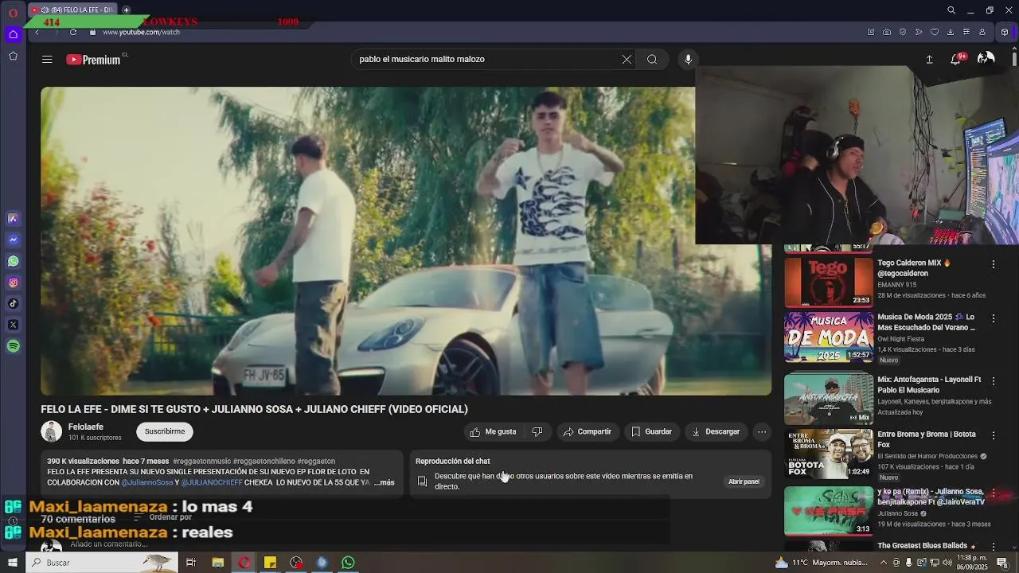Open the YouTube upload/create icon
Viewport: 1019px width, 573px height.
[929, 59]
